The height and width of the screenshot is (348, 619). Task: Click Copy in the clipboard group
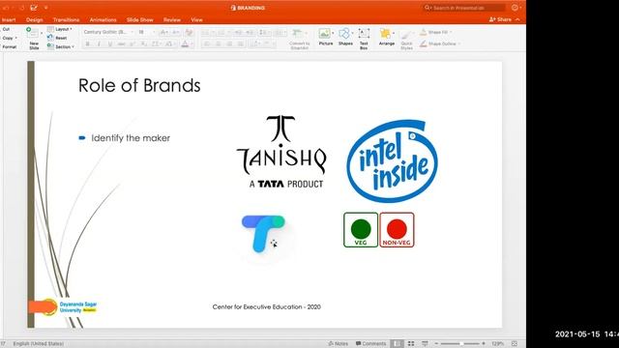[8, 39]
